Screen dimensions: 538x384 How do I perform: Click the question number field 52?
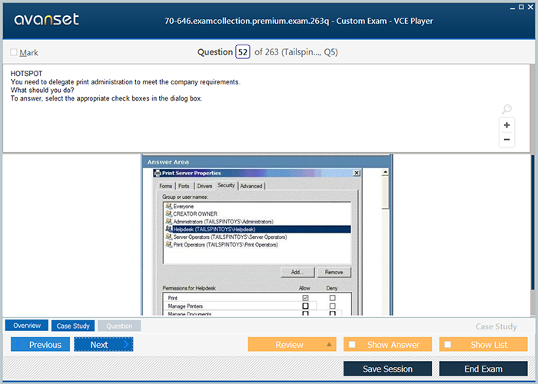[x=243, y=52]
